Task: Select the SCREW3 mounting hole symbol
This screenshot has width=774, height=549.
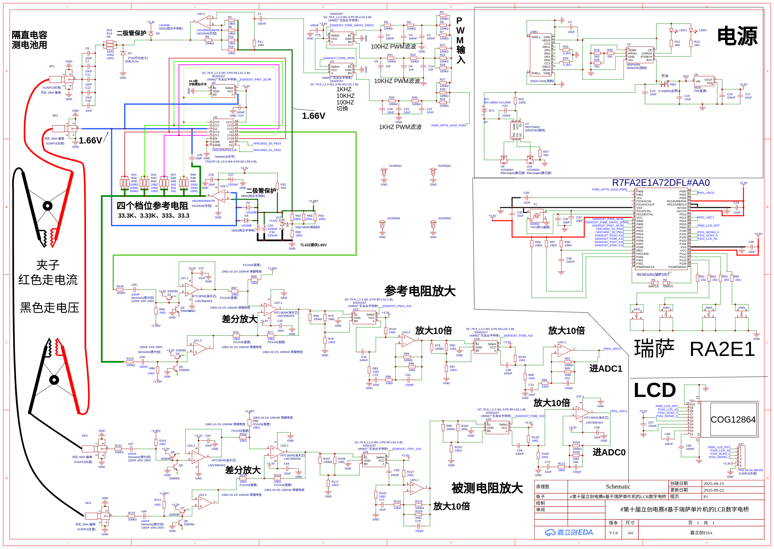Action: point(433,225)
